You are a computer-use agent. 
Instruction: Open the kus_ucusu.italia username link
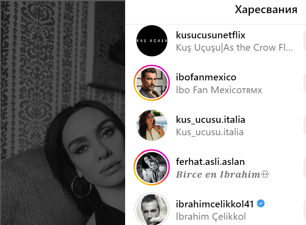[211, 119]
